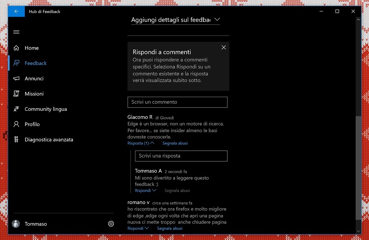Open Community lingua section
This screenshot has height=240, width=369.
pyautogui.click(x=46, y=109)
